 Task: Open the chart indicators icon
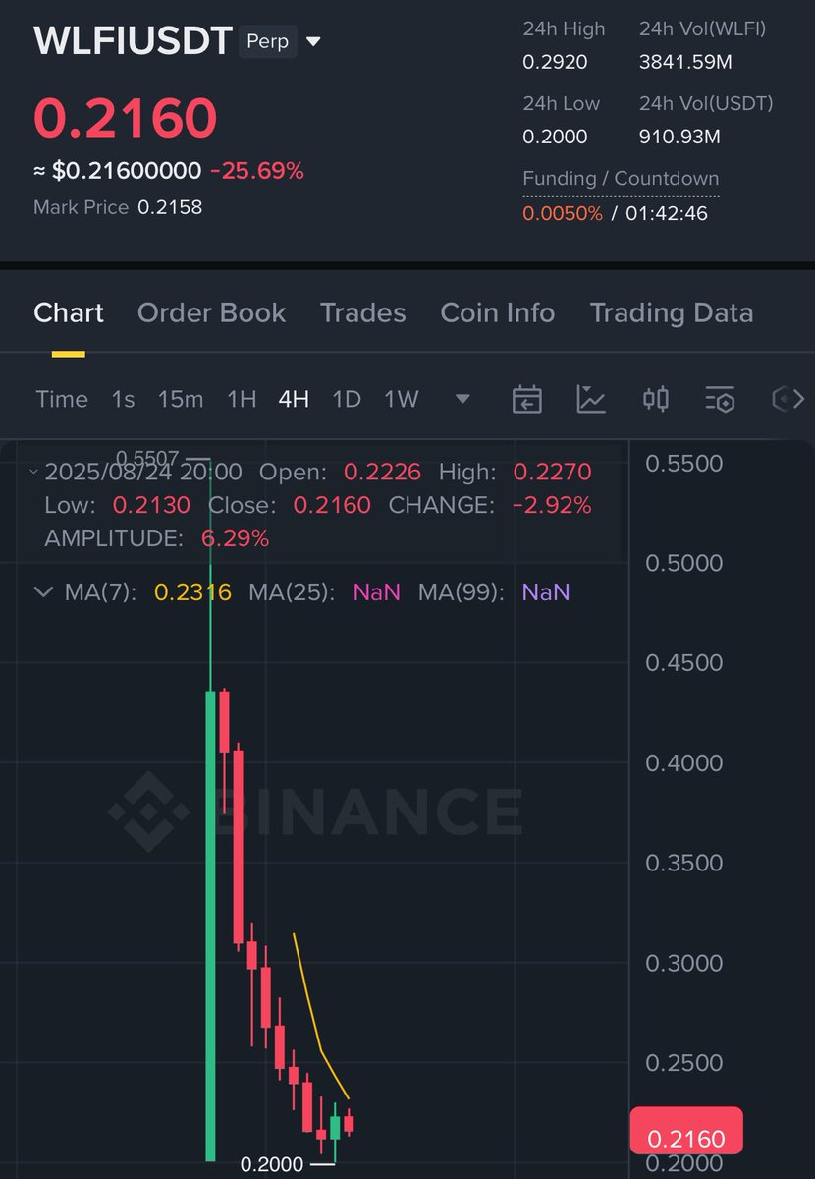[591, 399]
